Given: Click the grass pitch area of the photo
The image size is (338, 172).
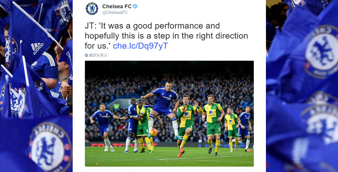Looking at the screenshot, I should [x=169, y=157].
